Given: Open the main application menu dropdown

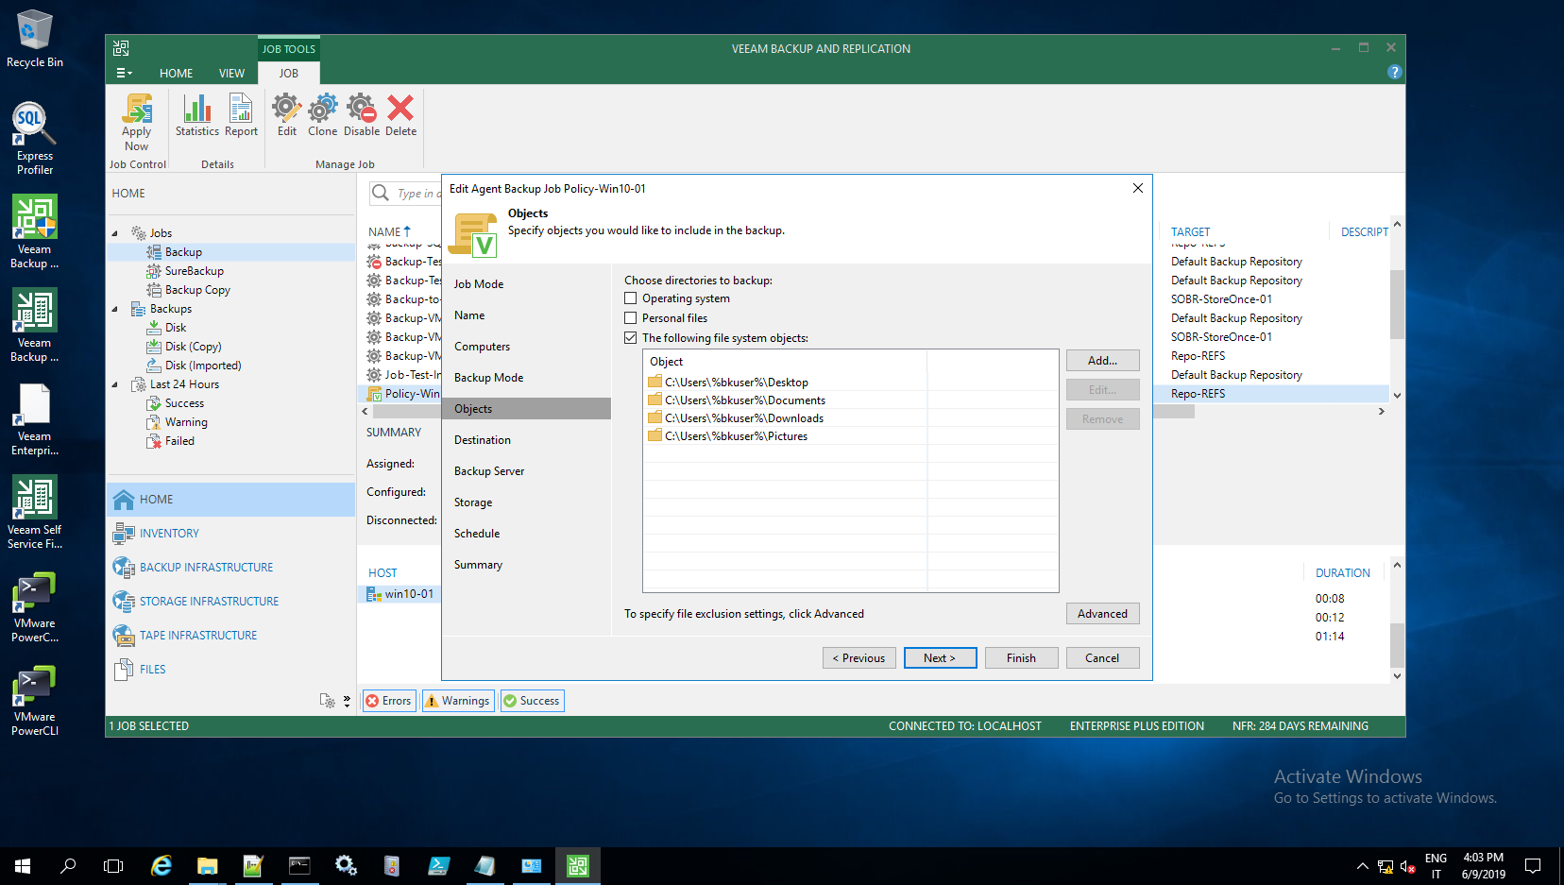Looking at the screenshot, I should click(x=124, y=73).
